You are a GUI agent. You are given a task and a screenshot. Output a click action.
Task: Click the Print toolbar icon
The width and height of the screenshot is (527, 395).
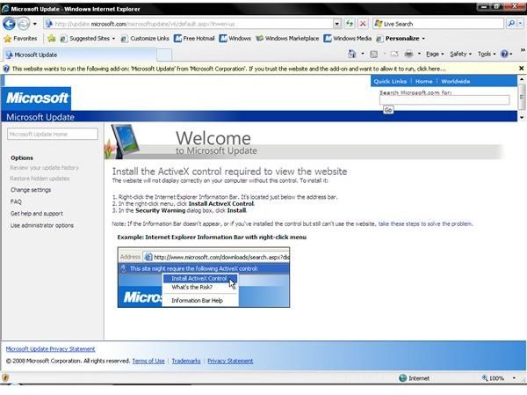(408, 54)
